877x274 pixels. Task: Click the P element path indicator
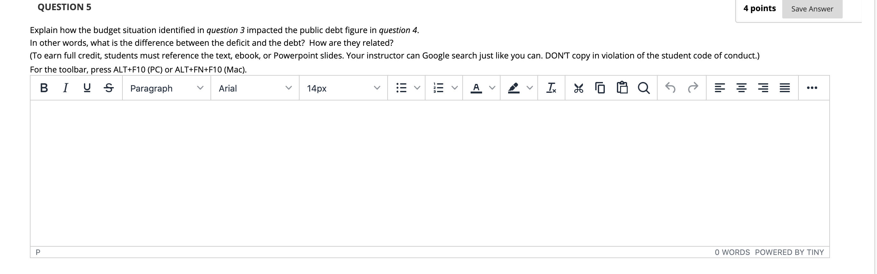pos(38,252)
